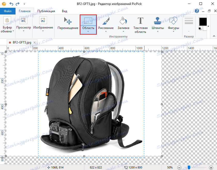Select the Область selection tool icon
This screenshot has height=170, width=217.
point(88,20)
